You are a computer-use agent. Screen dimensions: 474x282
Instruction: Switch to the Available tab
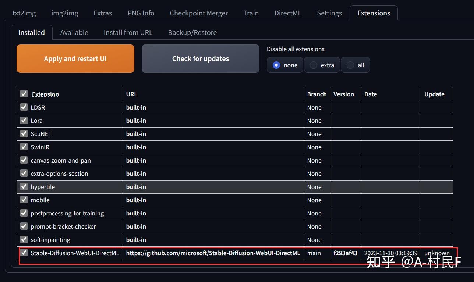74,32
